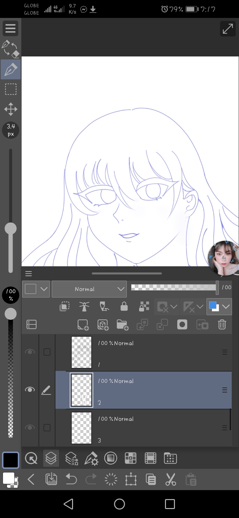
Task: Undo the last stroke
Action: (71, 479)
